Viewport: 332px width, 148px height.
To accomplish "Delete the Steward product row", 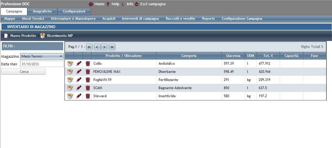I will [88, 96].
